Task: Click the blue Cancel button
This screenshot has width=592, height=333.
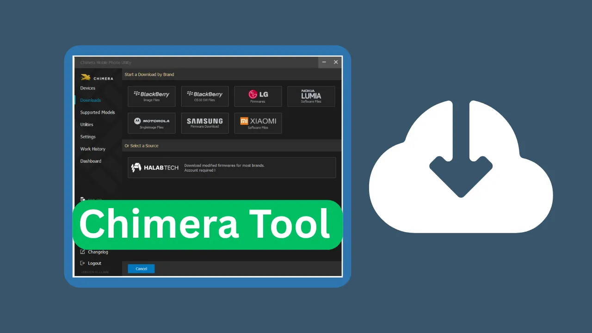Action: pos(141,269)
